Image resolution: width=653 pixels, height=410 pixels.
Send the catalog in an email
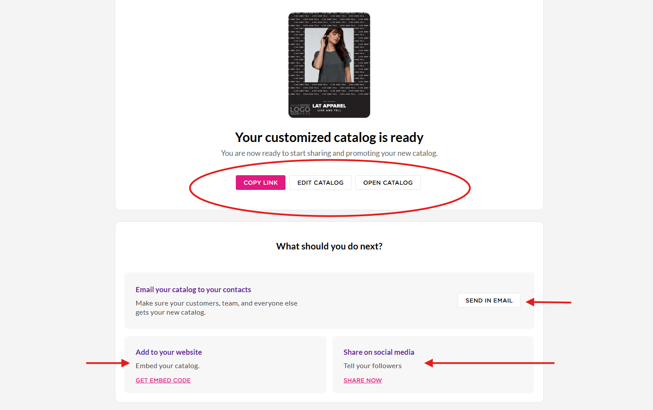[x=489, y=300]
